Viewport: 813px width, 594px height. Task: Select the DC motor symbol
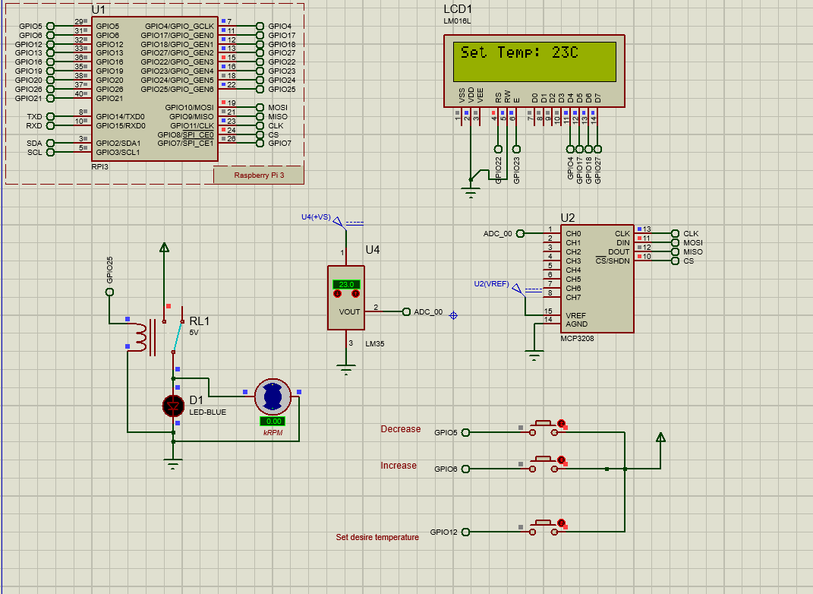tap(273, 397)
